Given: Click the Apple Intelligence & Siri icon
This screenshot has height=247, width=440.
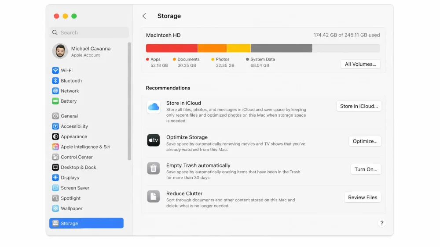Looking at the screenshot, I should 55,147.
